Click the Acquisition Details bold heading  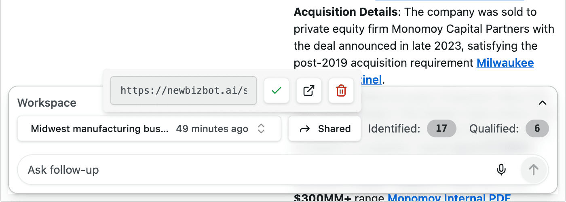tap(346, 12)
